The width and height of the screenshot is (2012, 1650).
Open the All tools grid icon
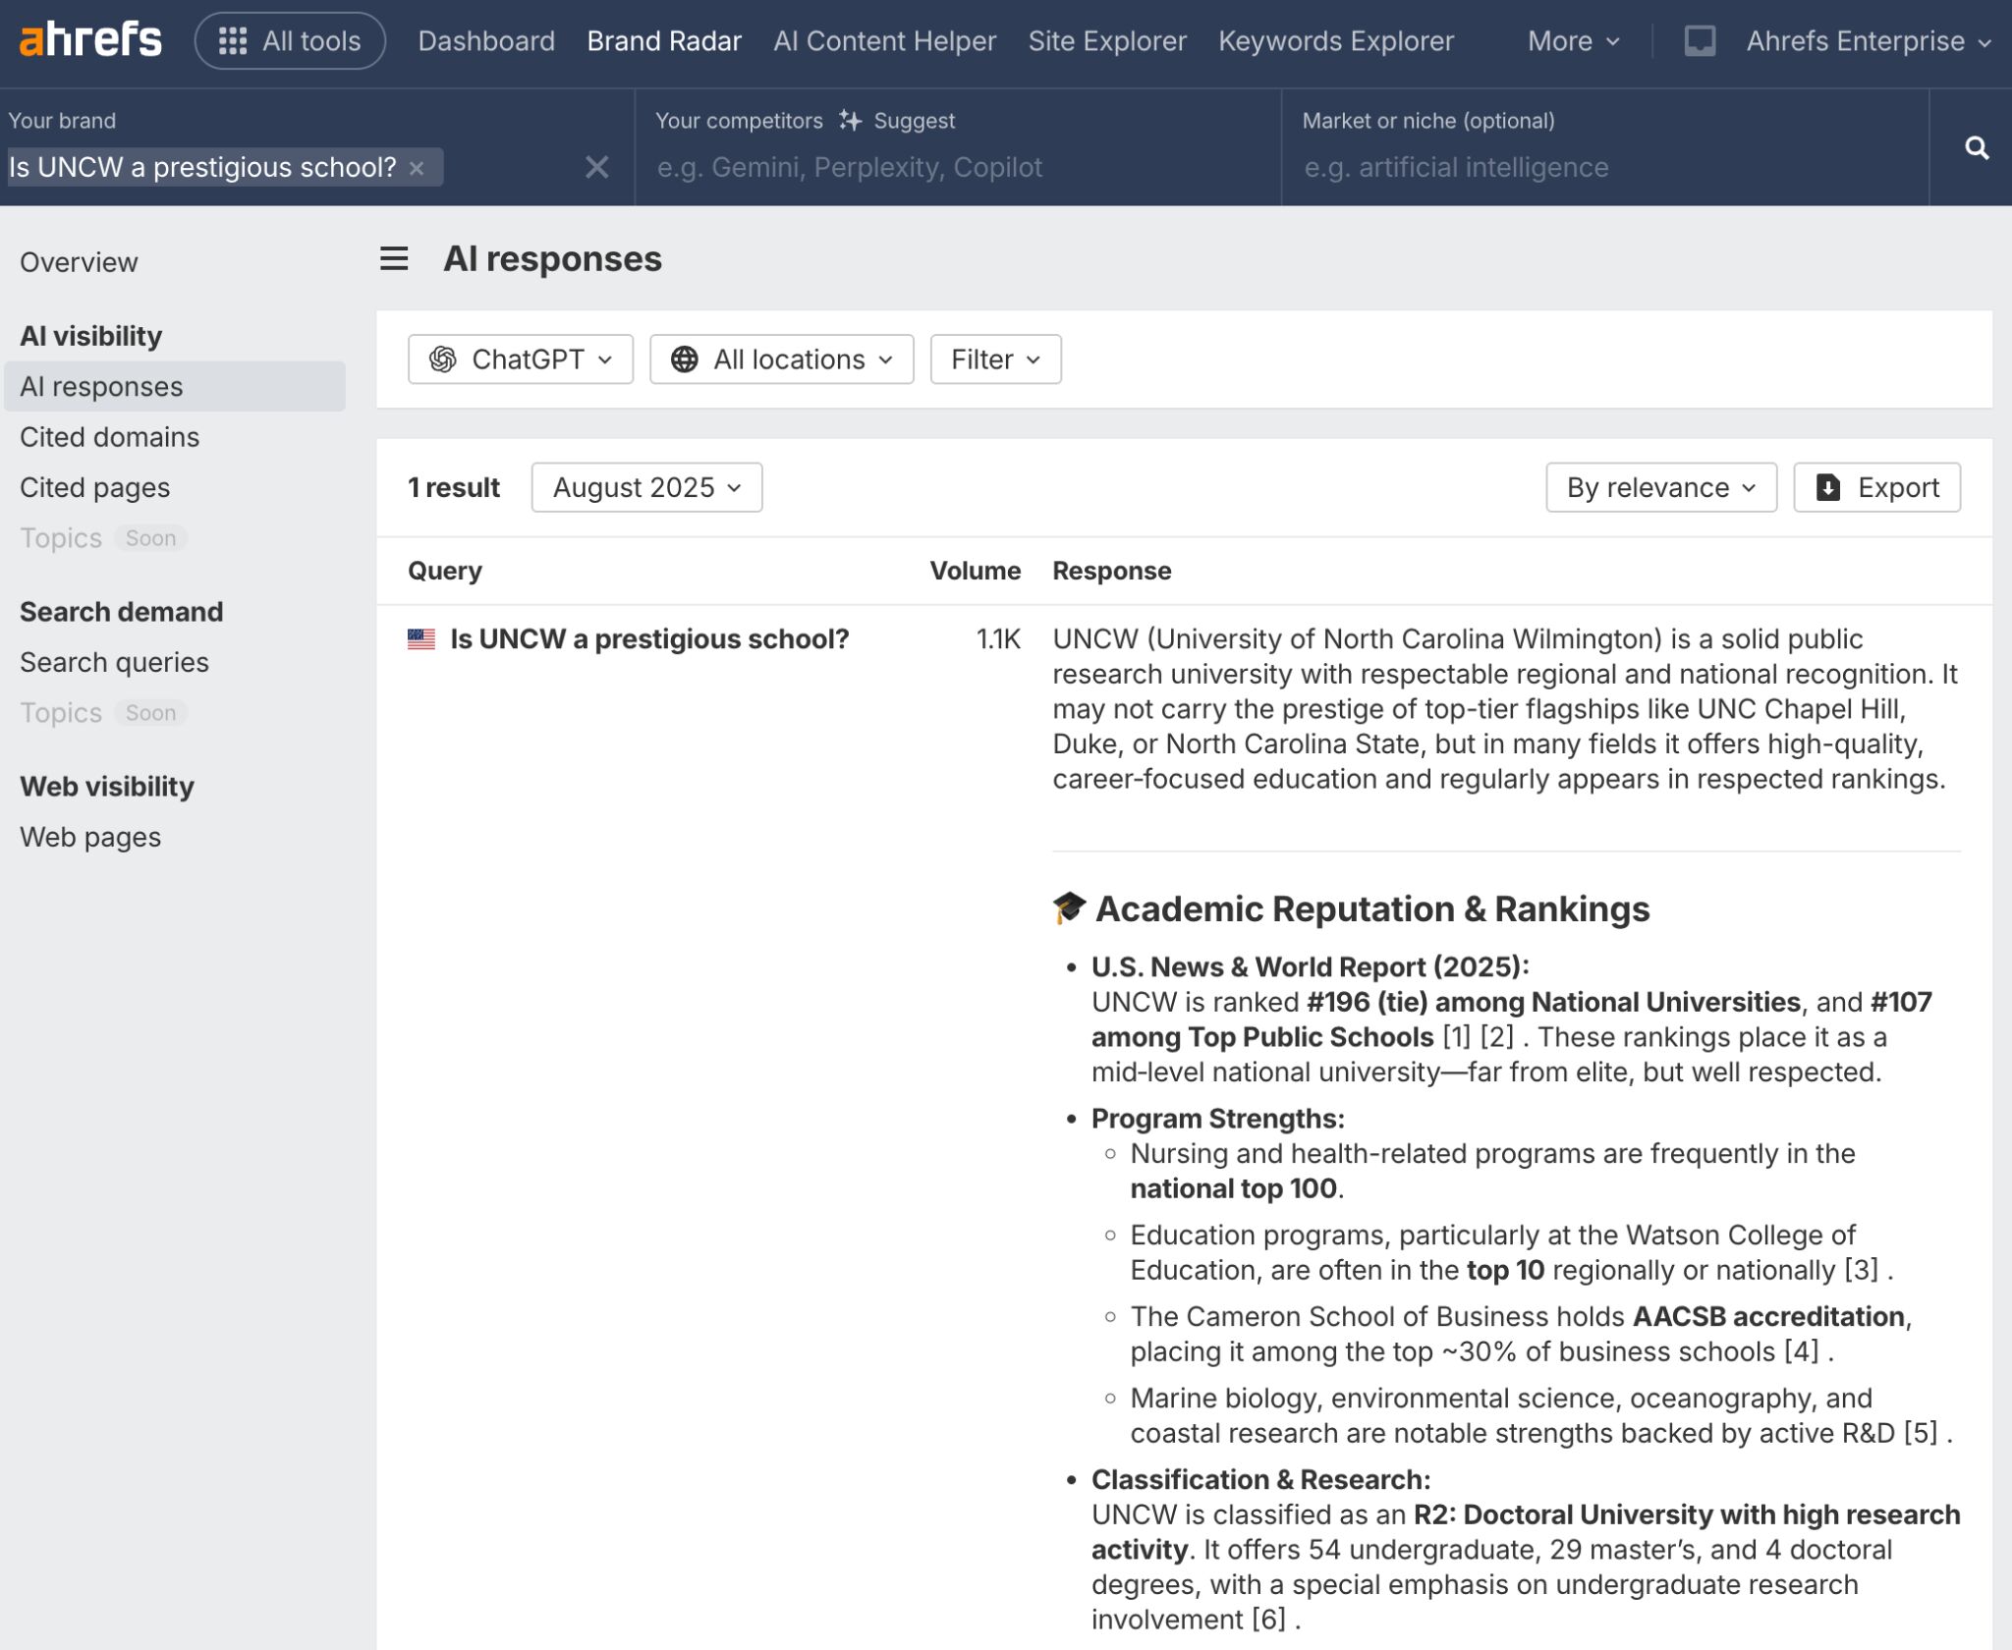click(x=234, y=40)
